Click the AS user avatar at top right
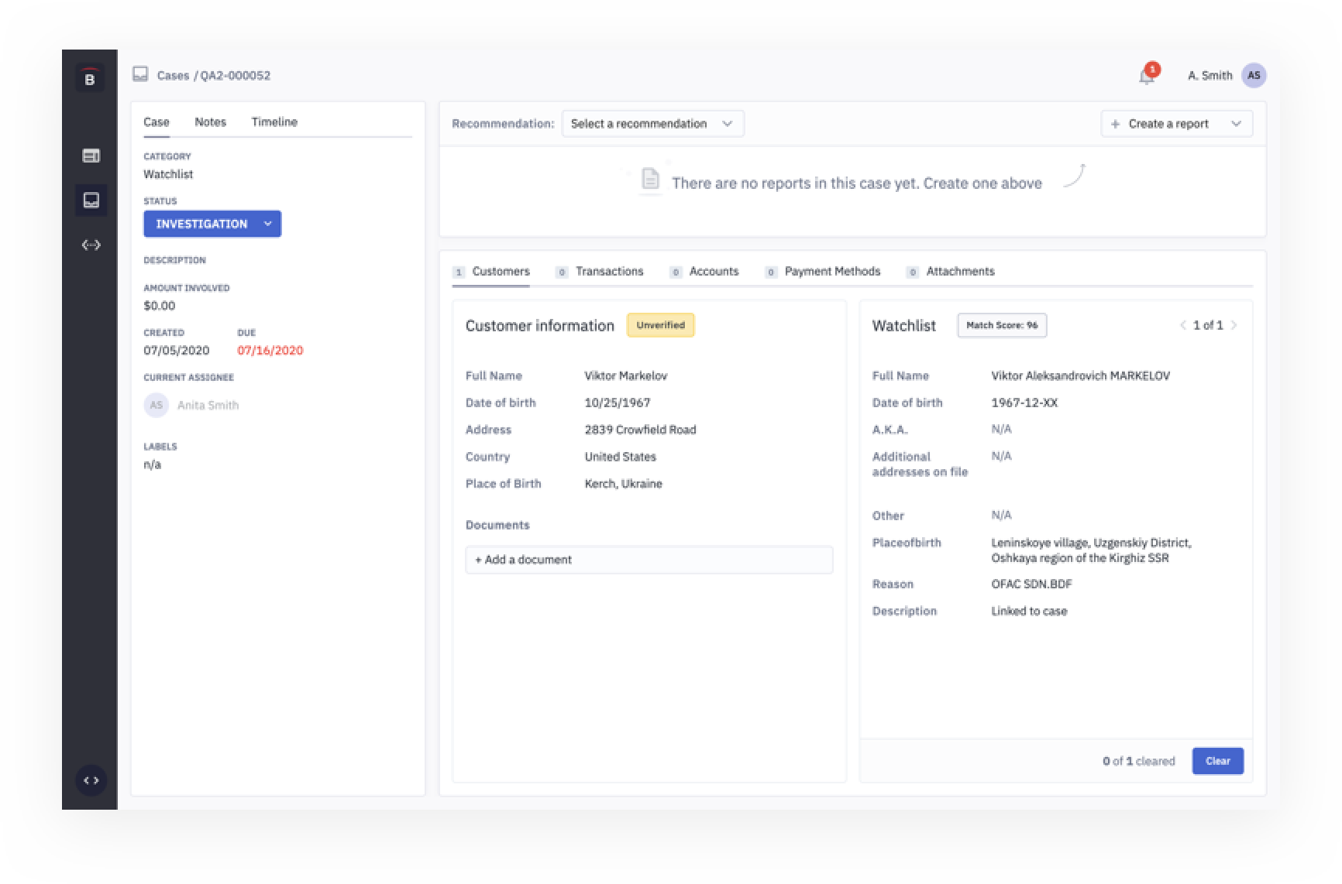This screenshot has width=1342, height=884. 1254,75
